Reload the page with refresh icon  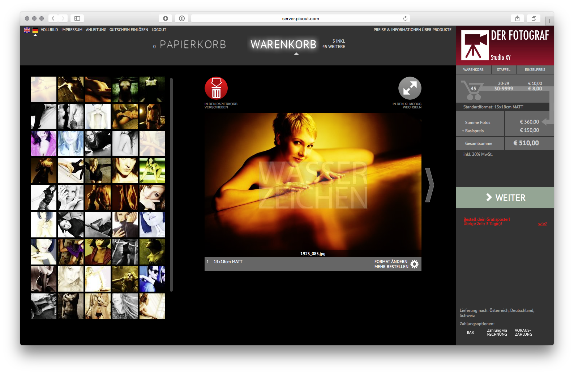pos(405,18)
